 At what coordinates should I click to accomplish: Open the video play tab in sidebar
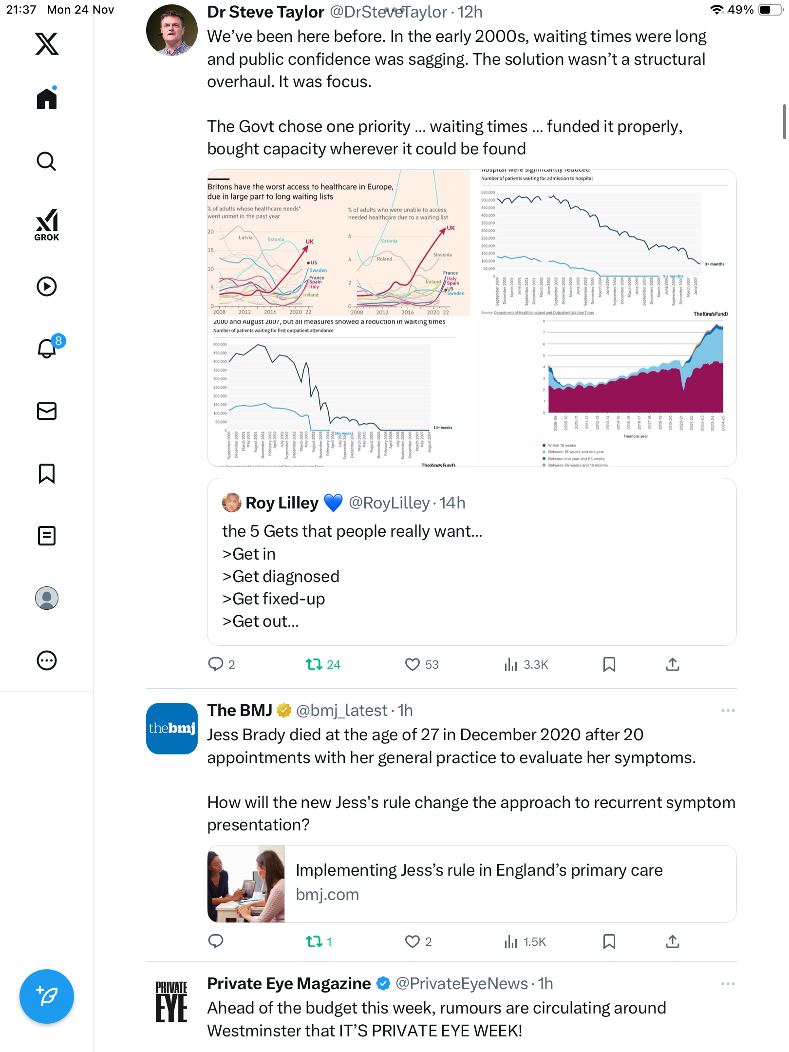[x=47, y=286]
